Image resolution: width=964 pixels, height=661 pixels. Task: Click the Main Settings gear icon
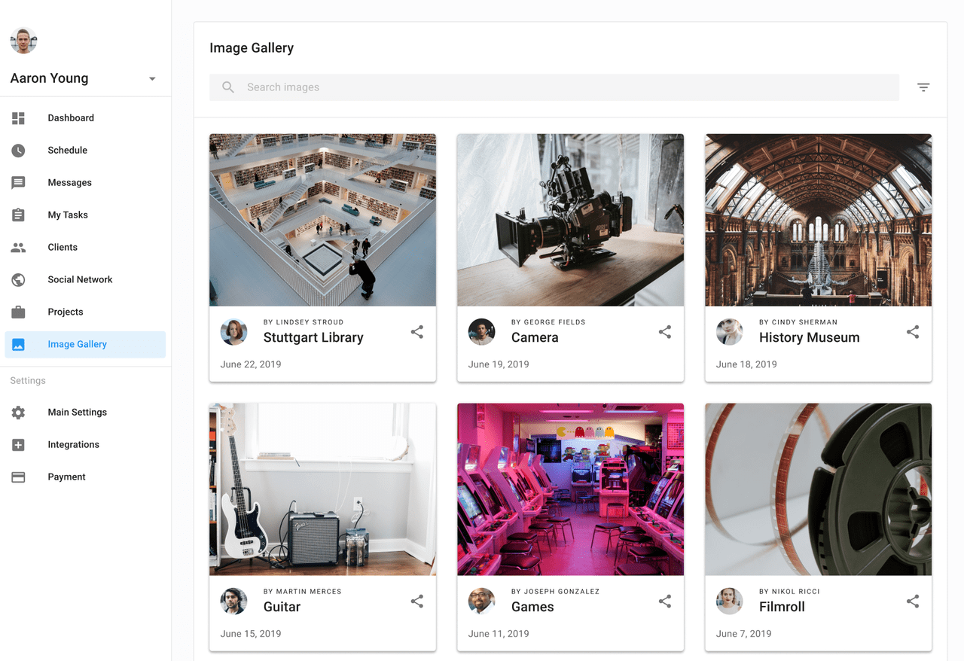coord(18,413)
